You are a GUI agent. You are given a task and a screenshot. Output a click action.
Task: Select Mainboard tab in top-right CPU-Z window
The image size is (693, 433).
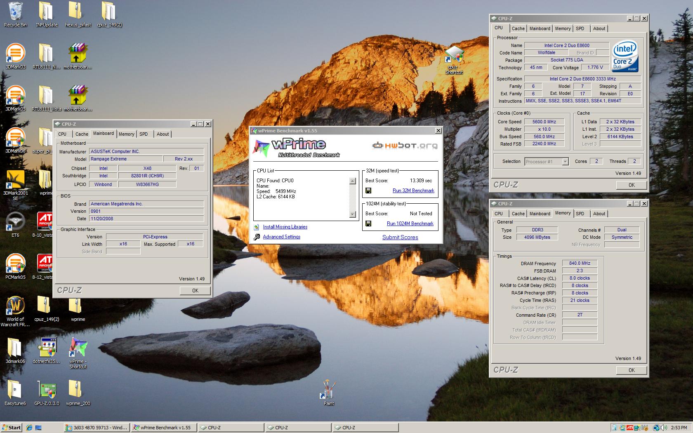[540, 28]
